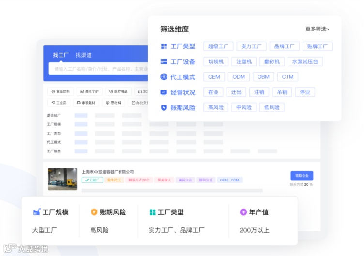Select the 切袋机 equipment filter
The image size is (364, 256).
216,61
